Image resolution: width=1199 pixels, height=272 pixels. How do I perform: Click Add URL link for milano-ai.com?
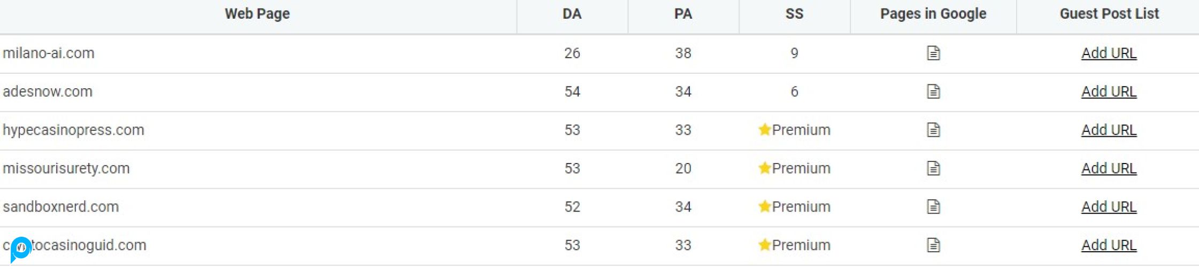1109,53
